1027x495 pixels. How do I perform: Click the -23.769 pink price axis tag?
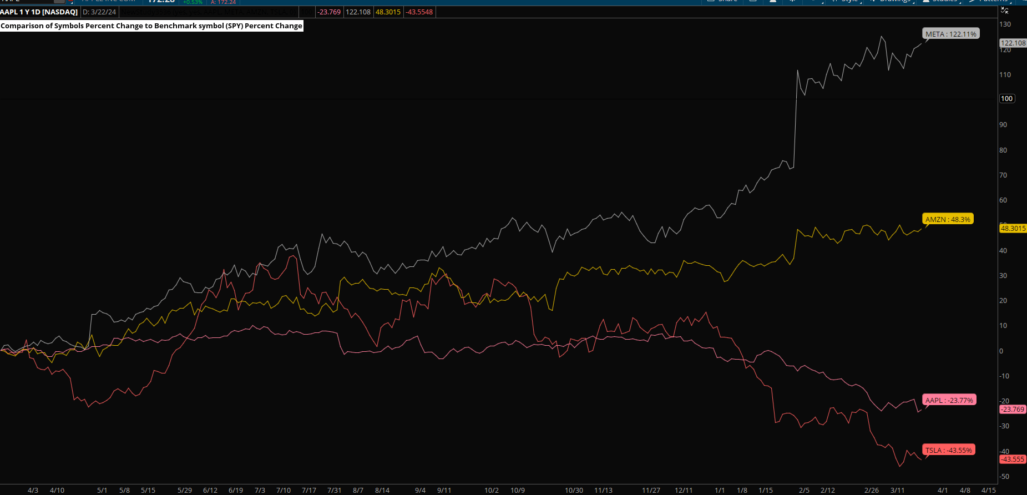[x=1013, y=409]
